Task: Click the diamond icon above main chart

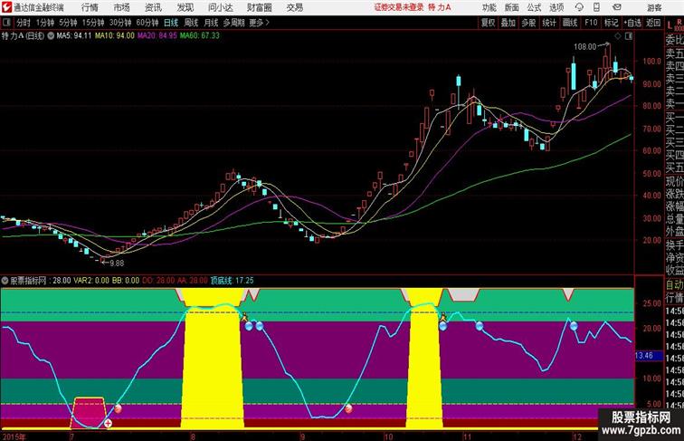Action: click(x=618, y=36)
